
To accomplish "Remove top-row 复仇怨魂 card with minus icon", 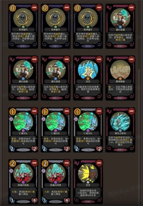I will pos(132,8).
